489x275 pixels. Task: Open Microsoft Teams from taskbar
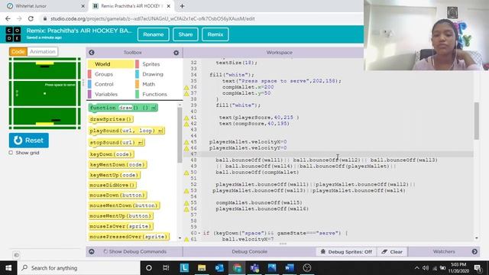click(254, 268)
